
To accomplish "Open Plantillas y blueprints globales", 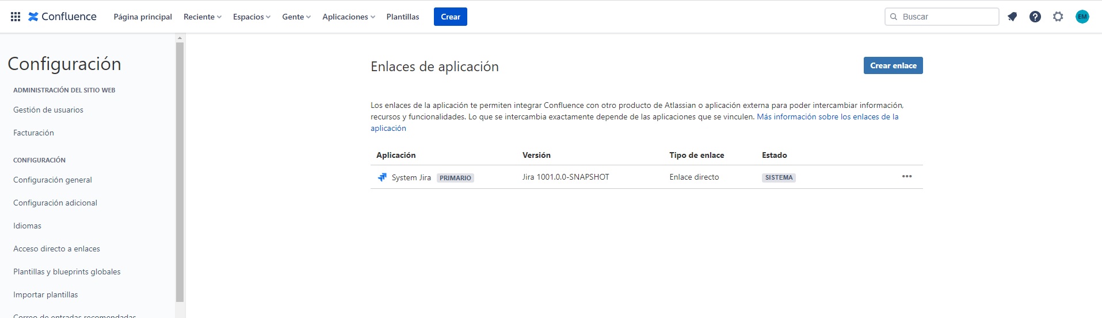I will point(67,272).
